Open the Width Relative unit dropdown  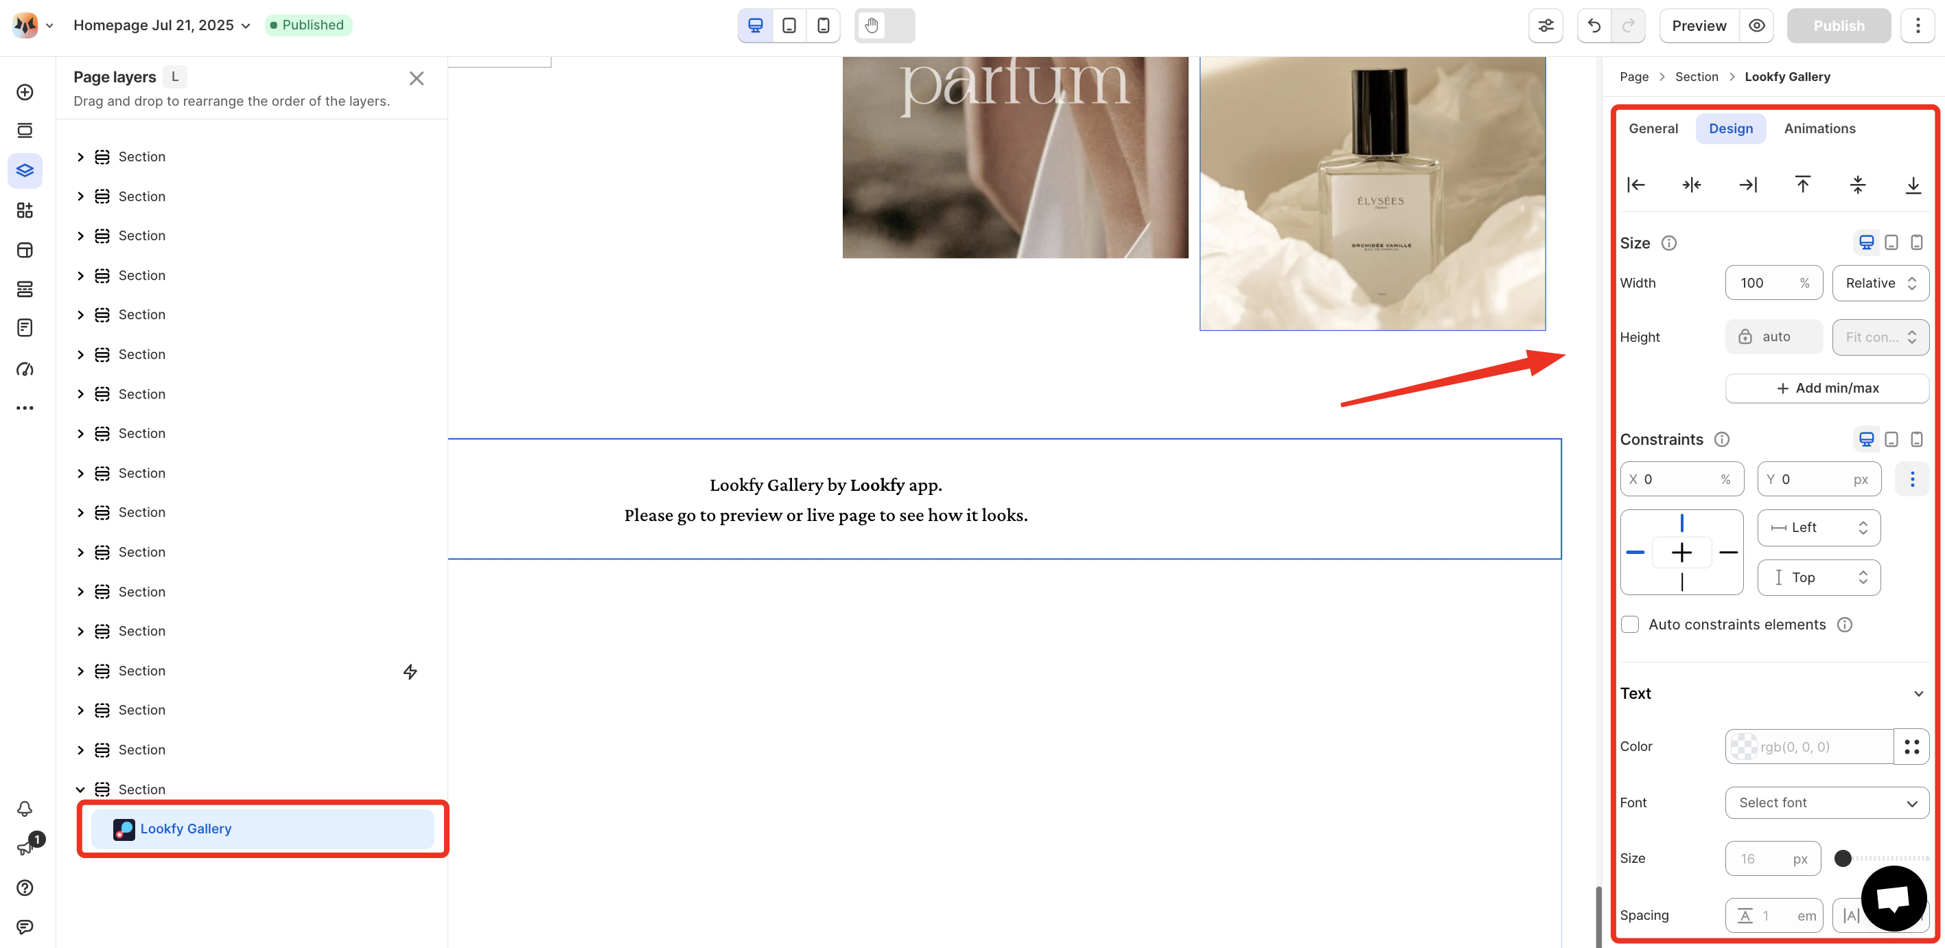pyautogui.click(x=1880, y=284)
